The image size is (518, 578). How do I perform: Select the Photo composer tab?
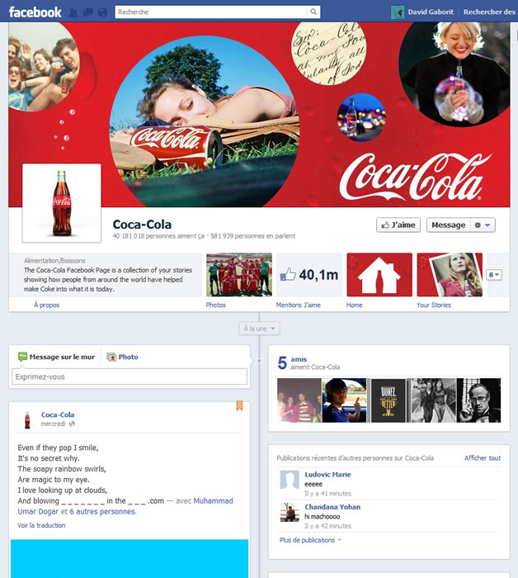tap(123, 357)
